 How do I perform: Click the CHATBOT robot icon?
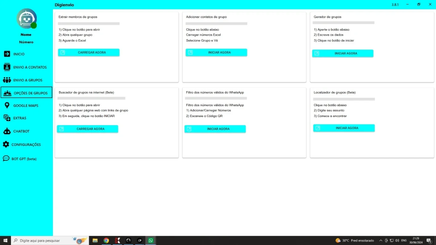tap(7, 131)
